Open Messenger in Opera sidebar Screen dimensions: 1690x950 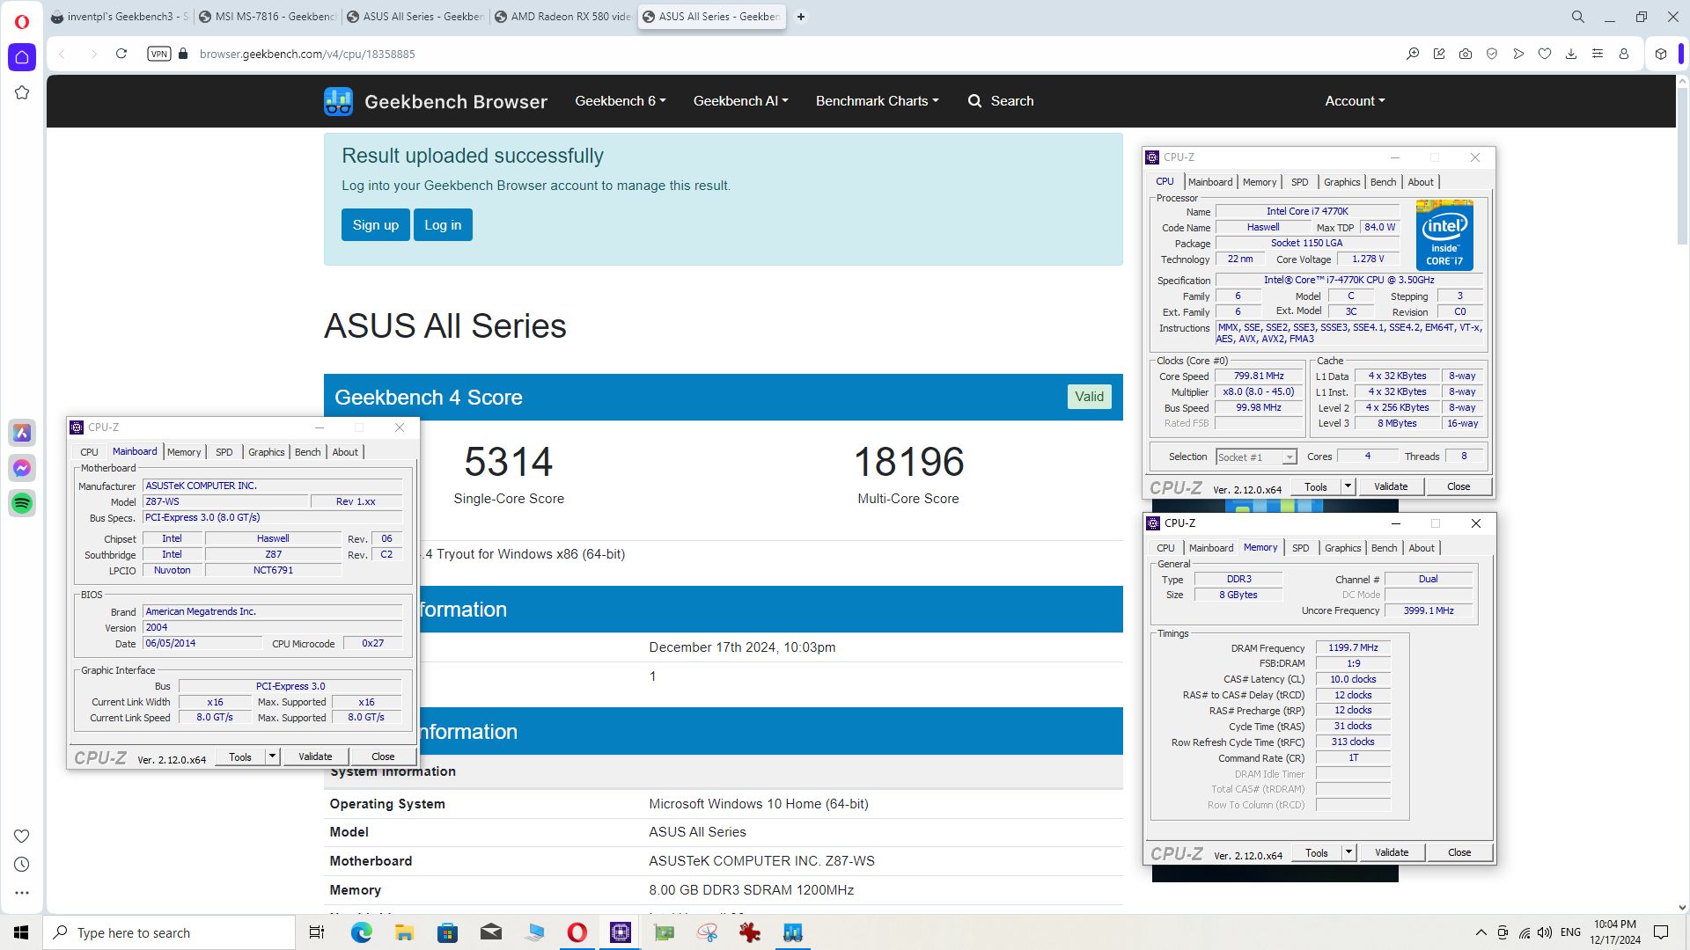click(22, 468)
